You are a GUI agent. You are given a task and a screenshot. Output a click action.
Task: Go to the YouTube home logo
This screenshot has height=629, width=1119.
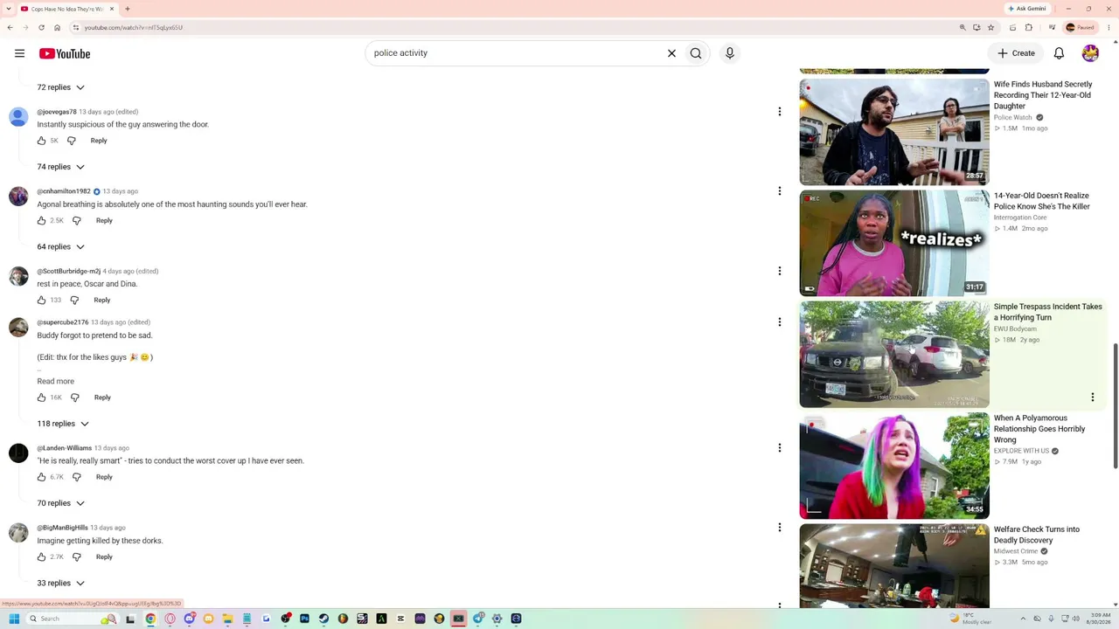tap(65, 53)
